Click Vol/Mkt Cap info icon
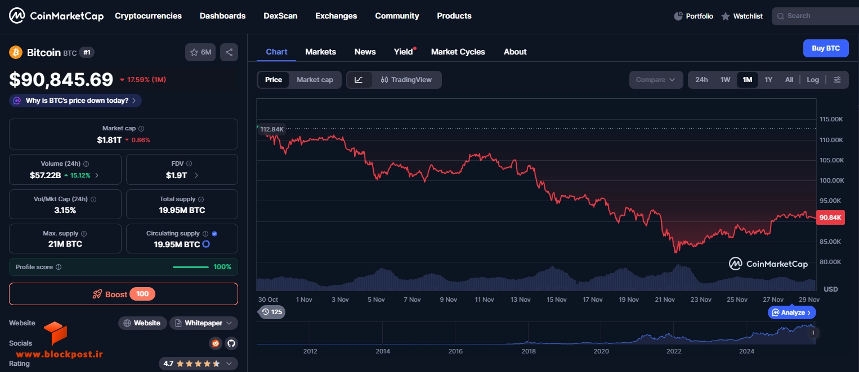The height and width of the screenshot is (372, 859). [93, 199]
